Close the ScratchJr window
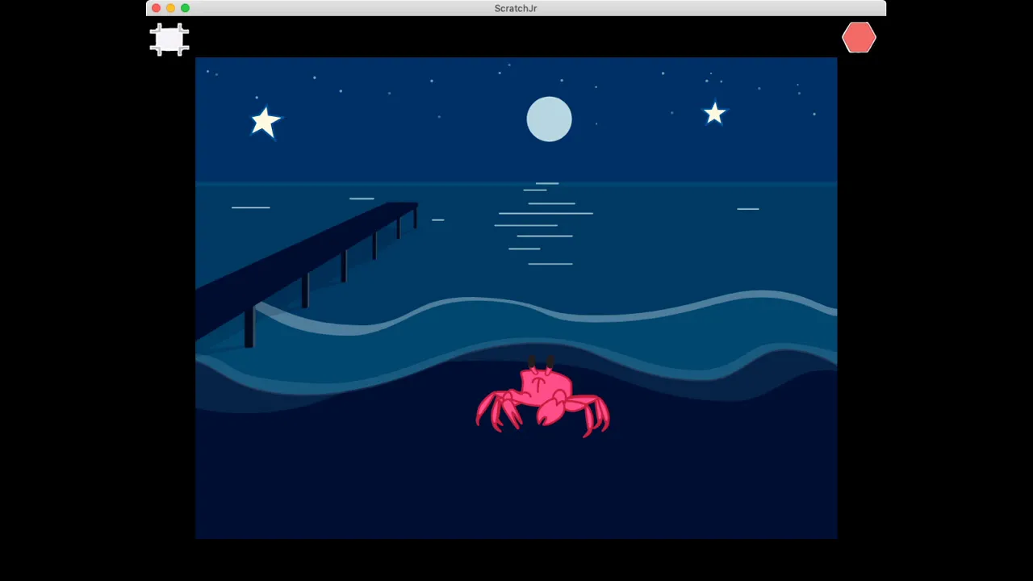This screenshot has height=581, width=1033. click(x=156, y=8)
